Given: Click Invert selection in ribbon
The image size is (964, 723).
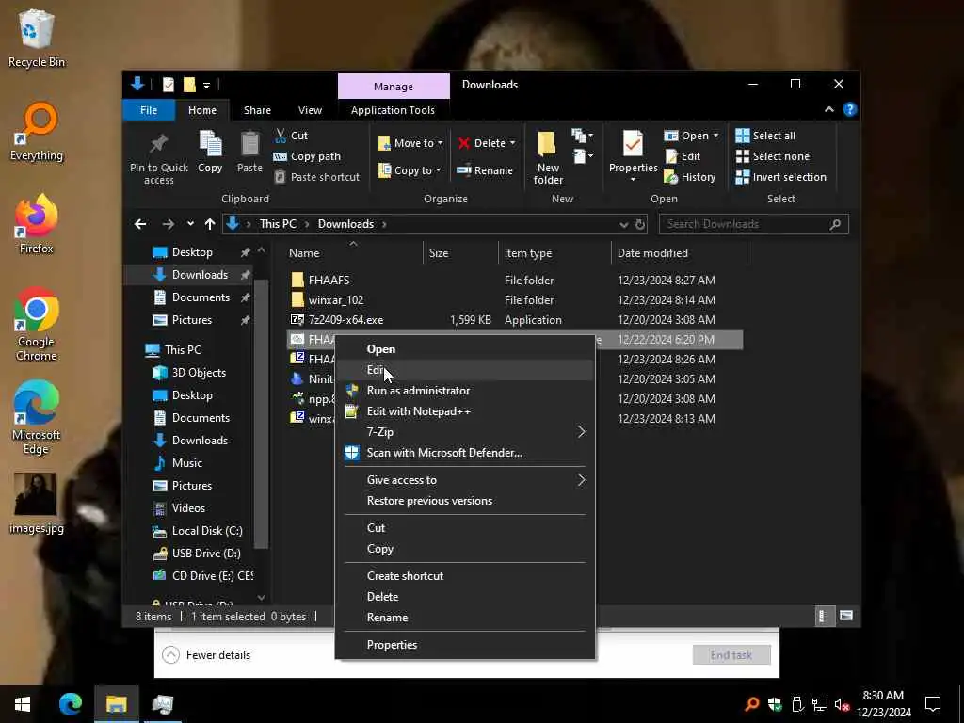Looking at the screenshot, I should [780, 177].
